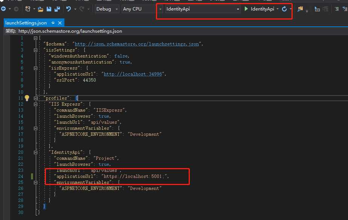Open the New Project dropdown arrow
The image size is (348, 220).
[34, 9]
